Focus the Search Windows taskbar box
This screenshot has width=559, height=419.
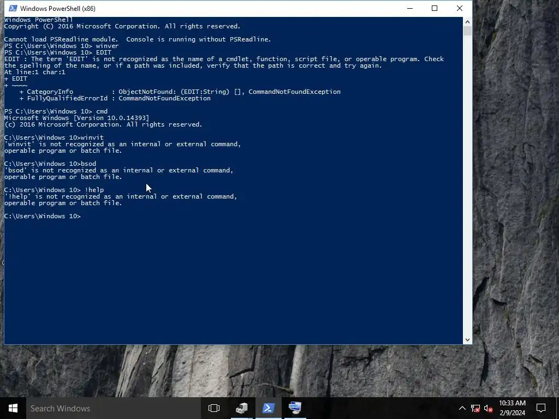(x=113, y=408)
